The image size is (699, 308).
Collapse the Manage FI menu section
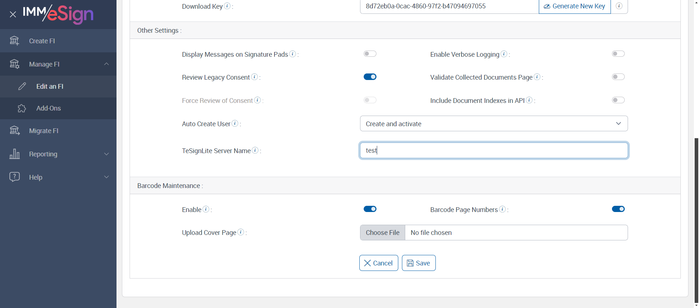107,64
